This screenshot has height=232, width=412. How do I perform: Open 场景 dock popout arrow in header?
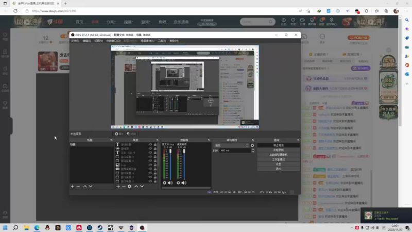coord(111,140)
